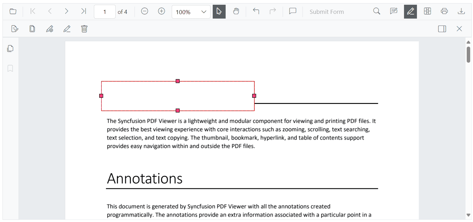Enable the pan mode tool
The image size is (473, 222).
click(236, 12)
